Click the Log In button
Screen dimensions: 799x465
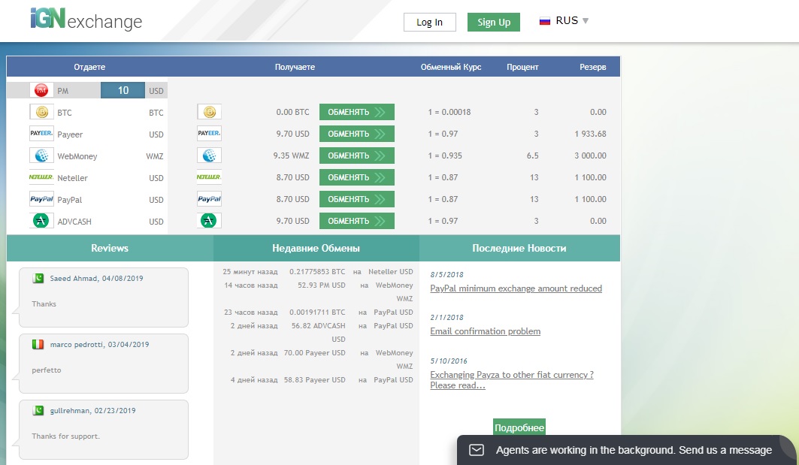coord(429,22)
